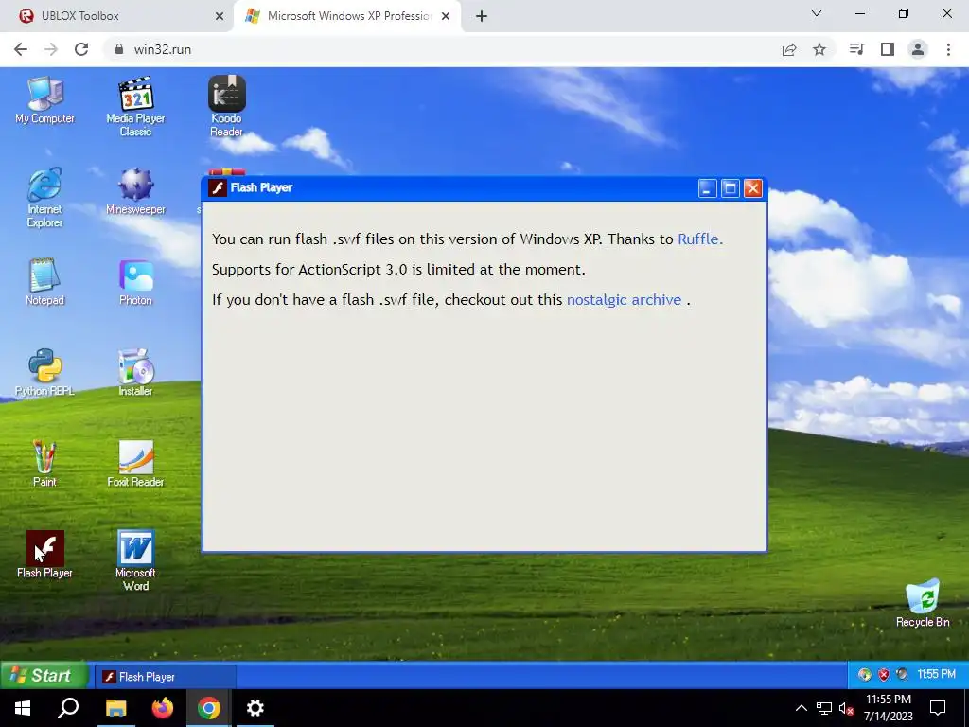Image resolution: width=969 pixels, height=727 pixels.
Task: Toggle the Chrome side panel
Action: [888, 49]
